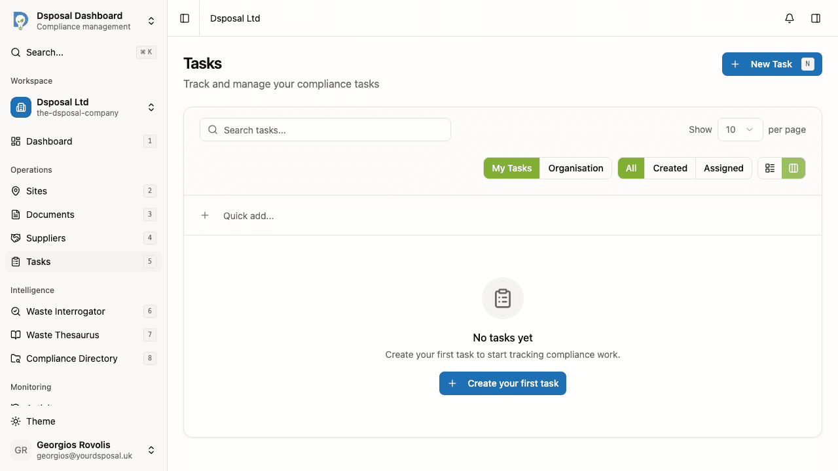Click the Sites map pin icon
This screenshot has width=838, height=471.
[16, 191]
